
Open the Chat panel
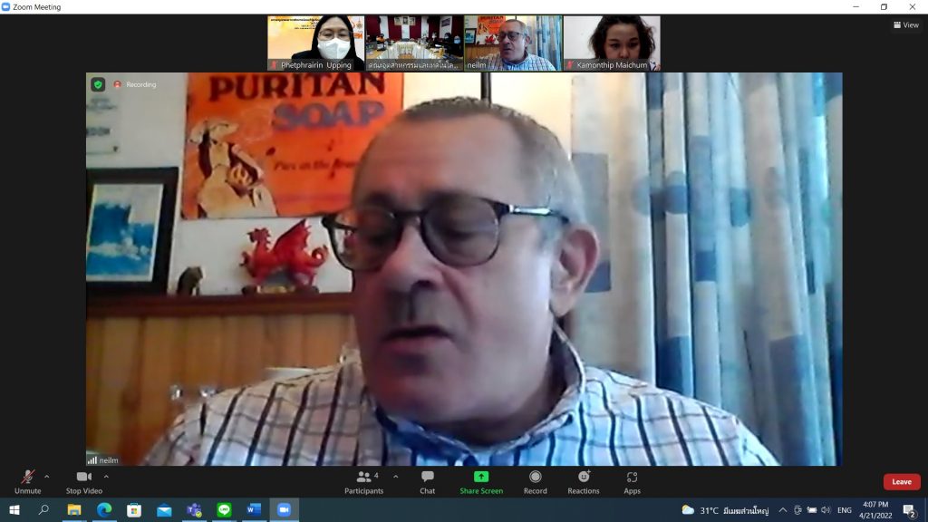click(x=427, y=481)
